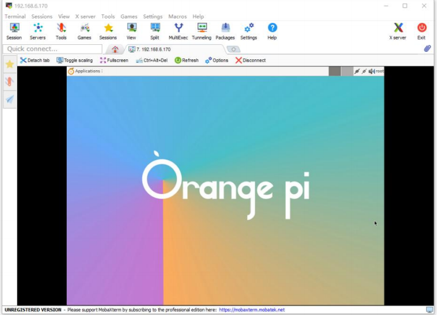437x315 pixels.
Task: Open the X server menu
Action: point(85,17)
